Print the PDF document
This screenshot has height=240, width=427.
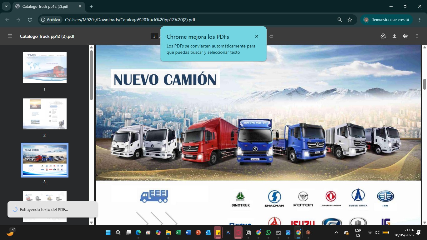tap(406, 36)
